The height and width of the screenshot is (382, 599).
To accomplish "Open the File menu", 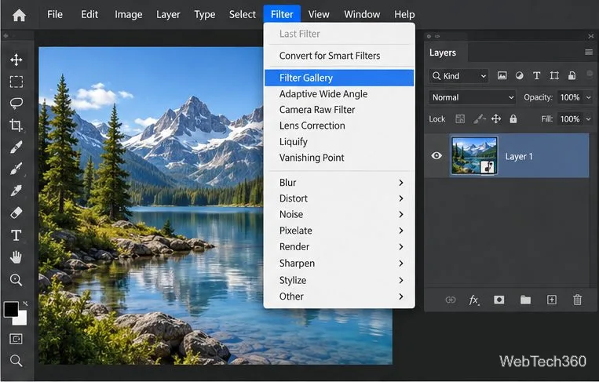I will pos(55,14).
